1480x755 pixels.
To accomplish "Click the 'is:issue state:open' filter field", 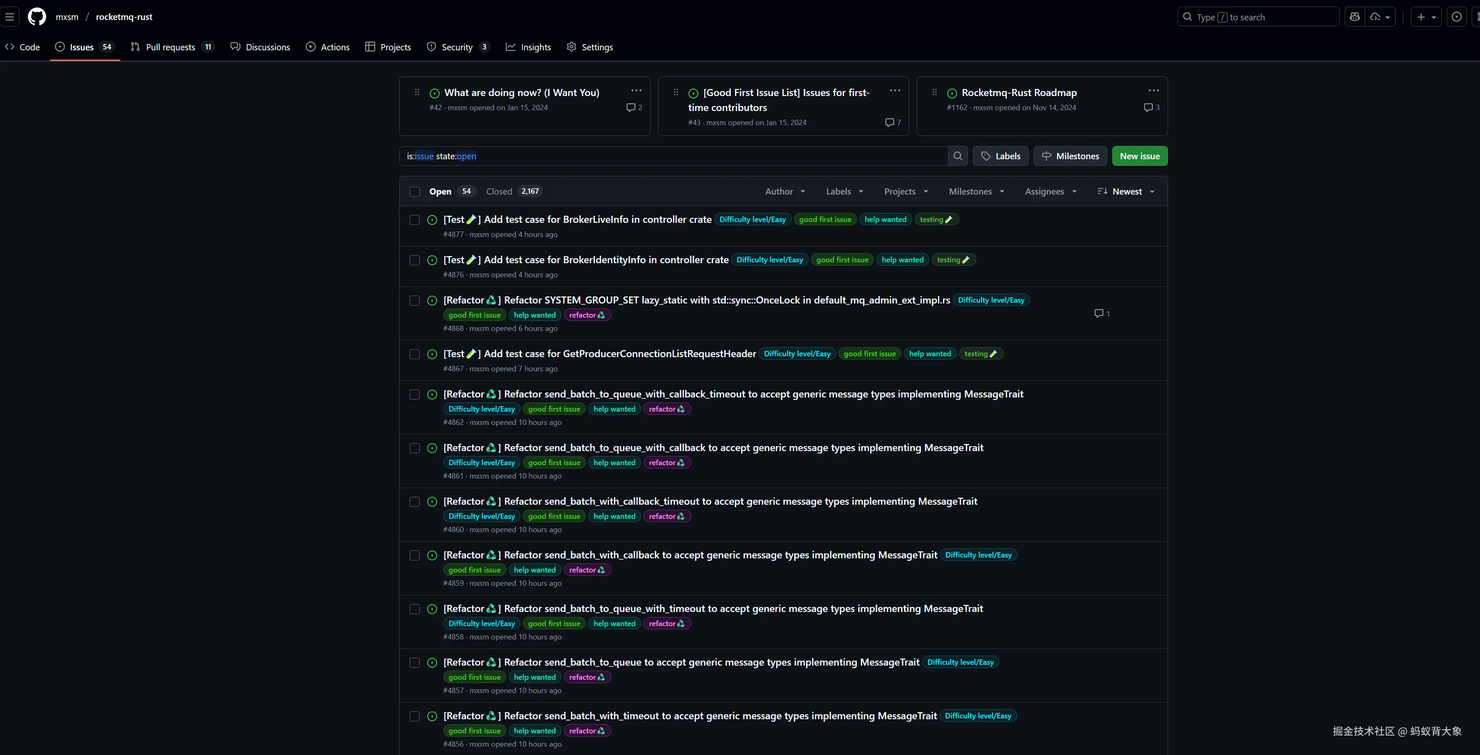I will tap(672, 156).
